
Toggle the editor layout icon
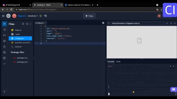tap(103, 23)
